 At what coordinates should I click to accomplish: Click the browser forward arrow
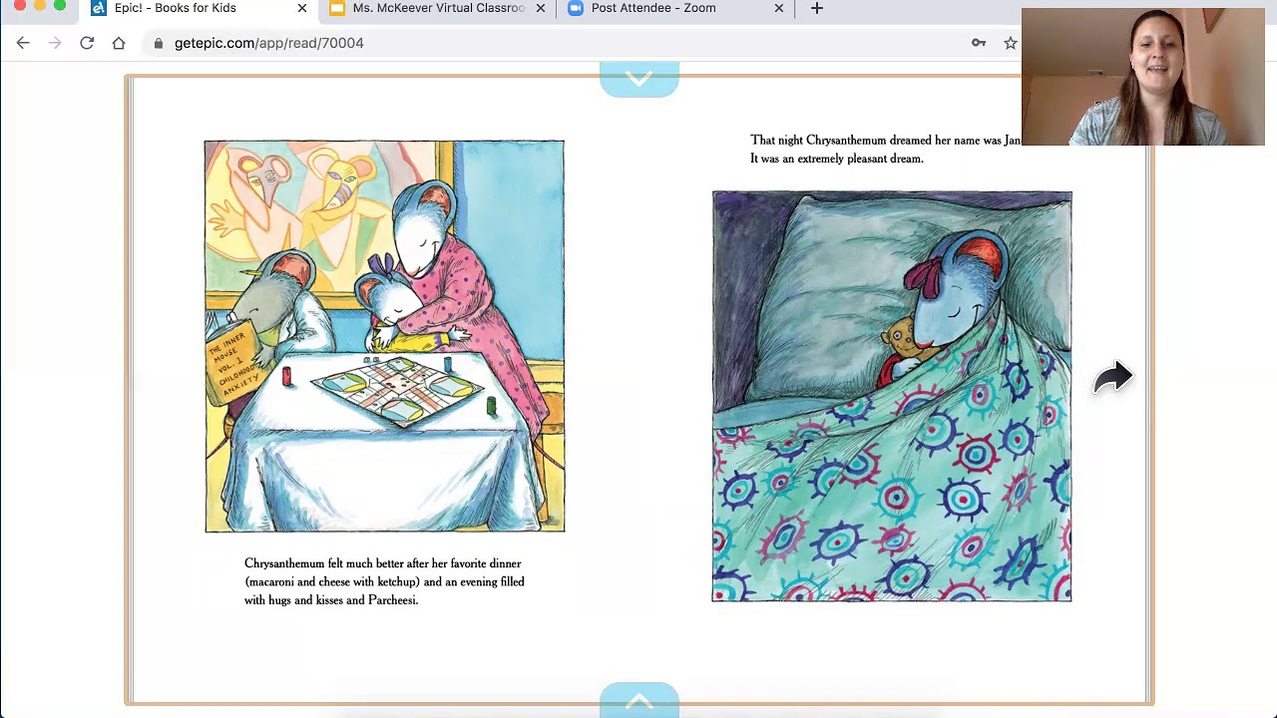coord(55,43)
